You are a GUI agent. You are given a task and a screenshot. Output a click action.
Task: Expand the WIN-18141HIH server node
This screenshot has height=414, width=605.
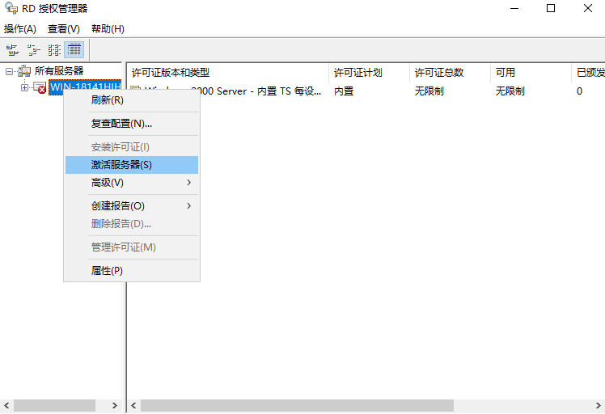click(x=25, y=88)
